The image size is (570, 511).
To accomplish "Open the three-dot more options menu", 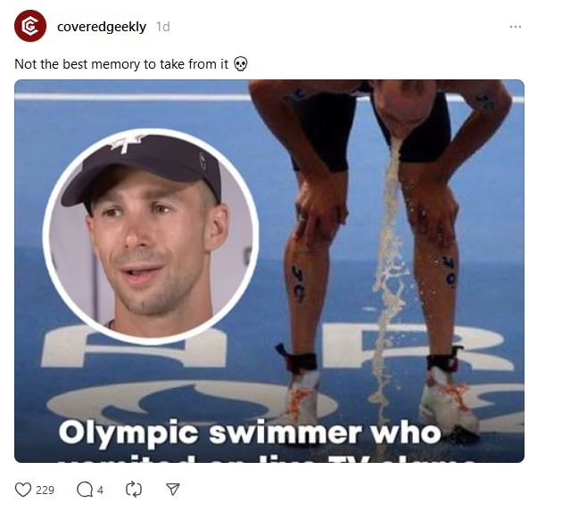I will click(x=515, y=27).
